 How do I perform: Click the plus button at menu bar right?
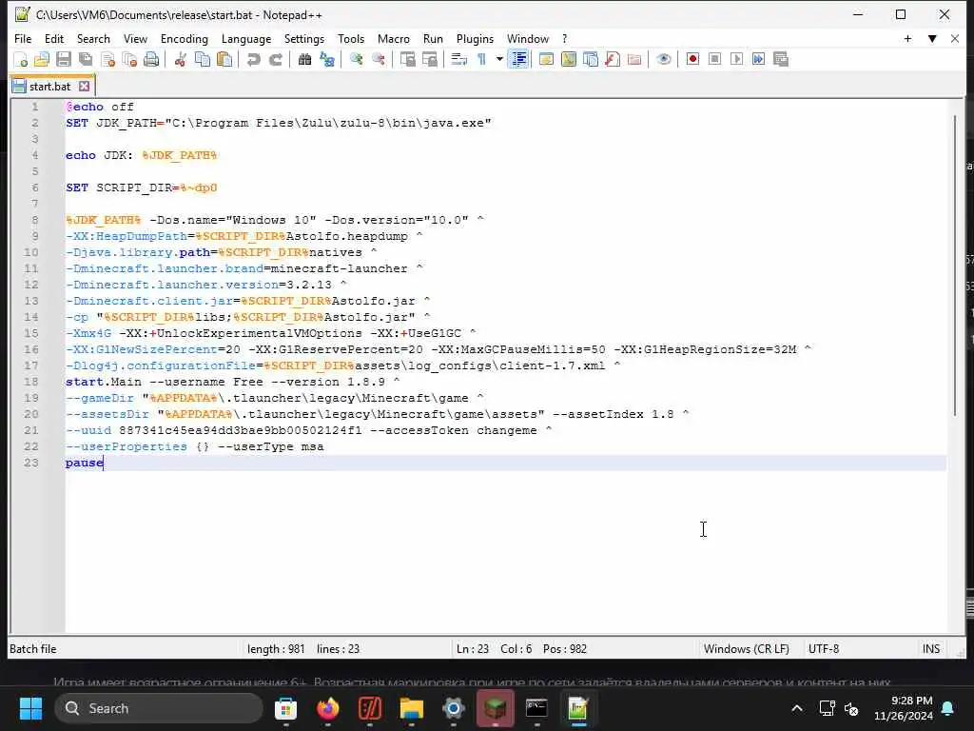907,39
